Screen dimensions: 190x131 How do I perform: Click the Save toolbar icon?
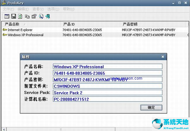14,16
